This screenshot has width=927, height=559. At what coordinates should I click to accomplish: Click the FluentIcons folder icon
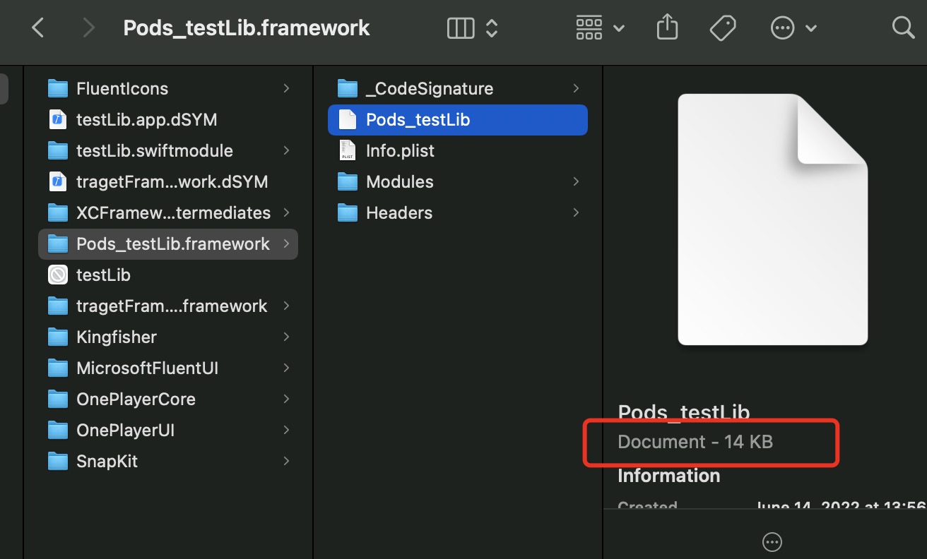coord(57,88)
